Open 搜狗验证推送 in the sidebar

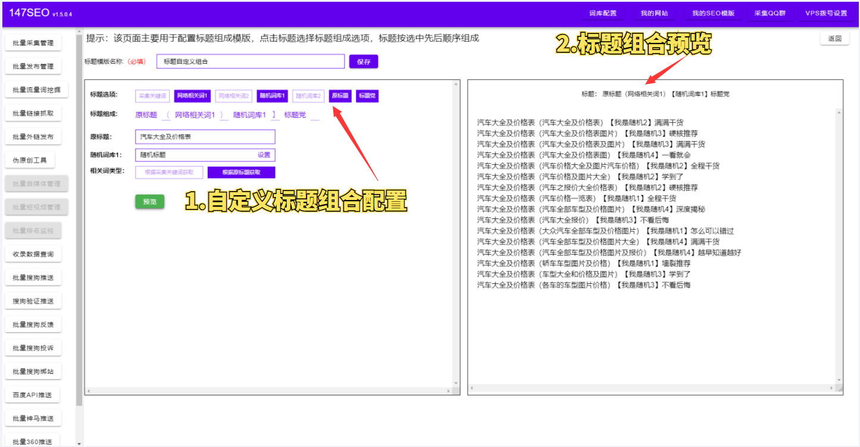pyautogui.click(x=33, y=301)
